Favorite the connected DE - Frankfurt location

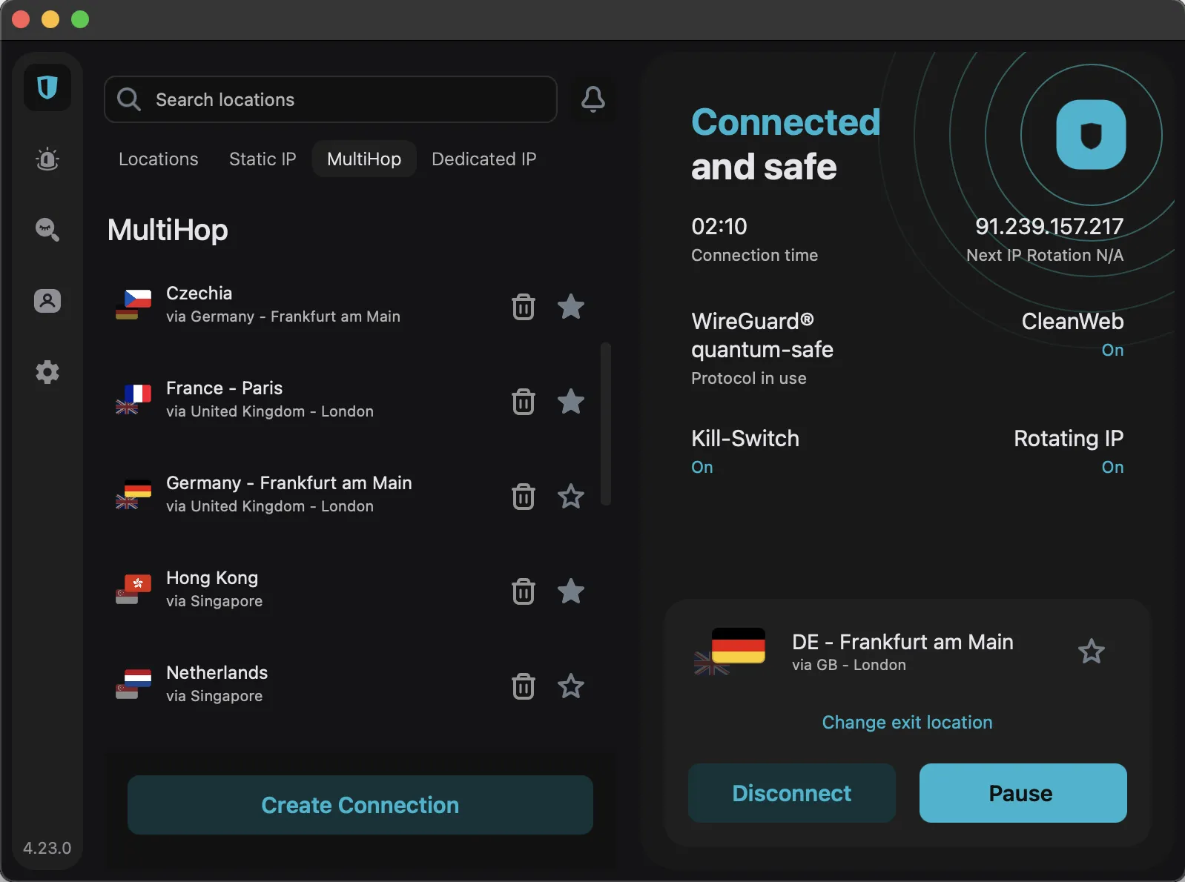1091,651
